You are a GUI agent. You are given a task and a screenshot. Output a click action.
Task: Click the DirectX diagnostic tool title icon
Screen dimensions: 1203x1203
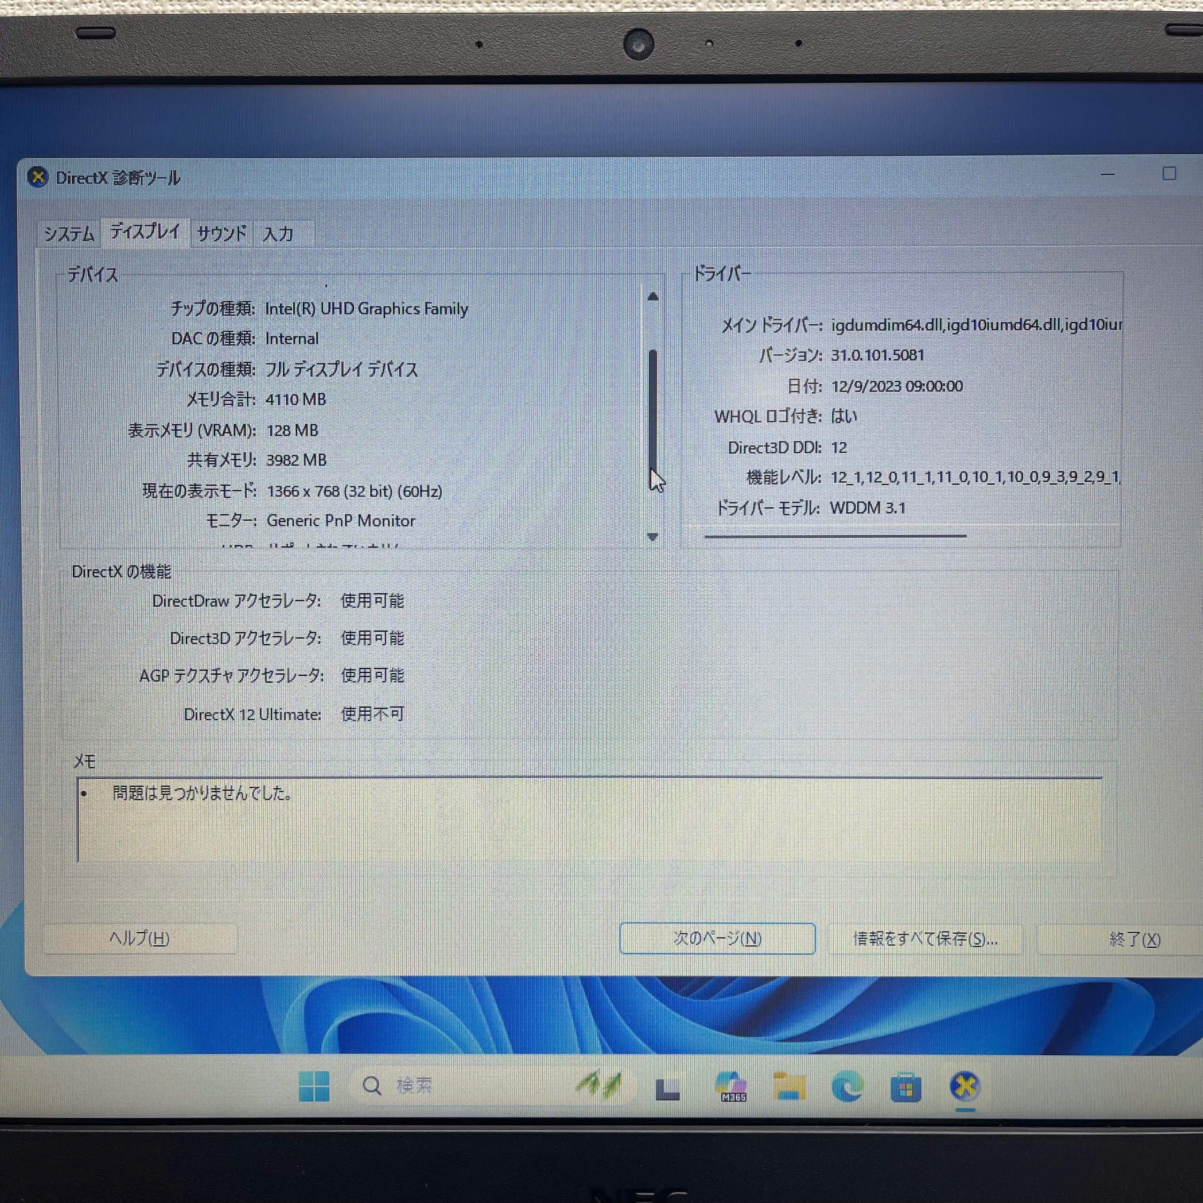tap(38, 177)
